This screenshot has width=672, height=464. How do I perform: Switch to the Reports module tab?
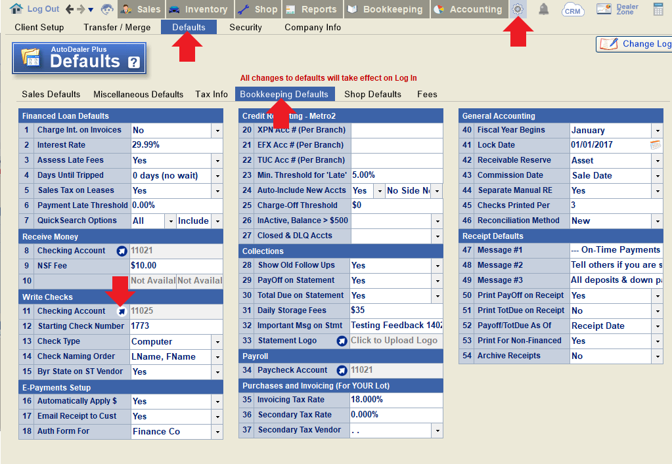(x=311, y=9)
